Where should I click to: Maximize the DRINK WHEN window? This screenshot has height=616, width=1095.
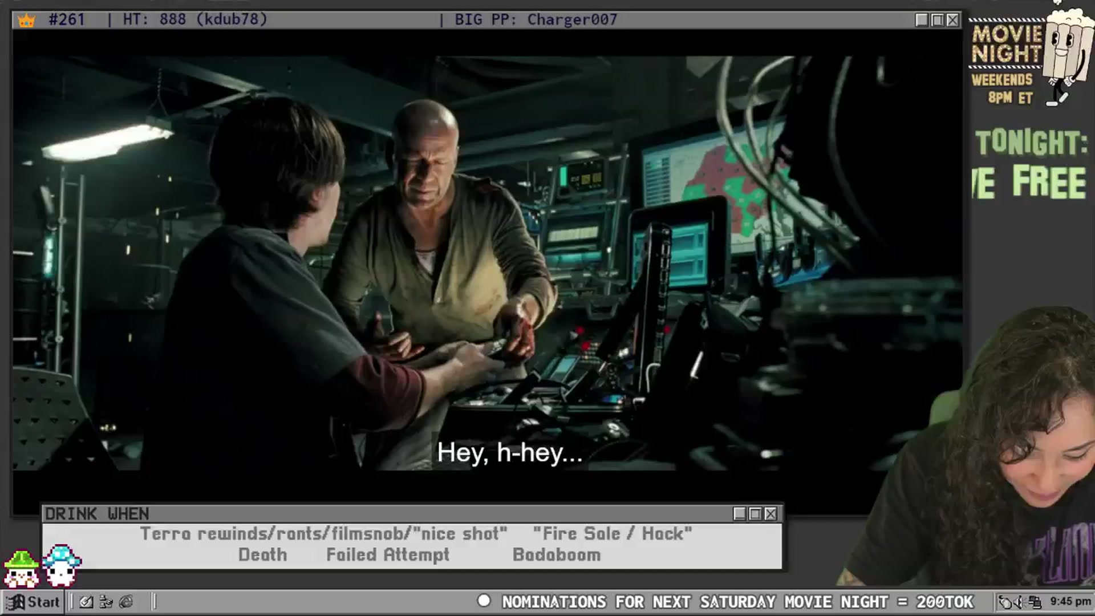point(755,514)
